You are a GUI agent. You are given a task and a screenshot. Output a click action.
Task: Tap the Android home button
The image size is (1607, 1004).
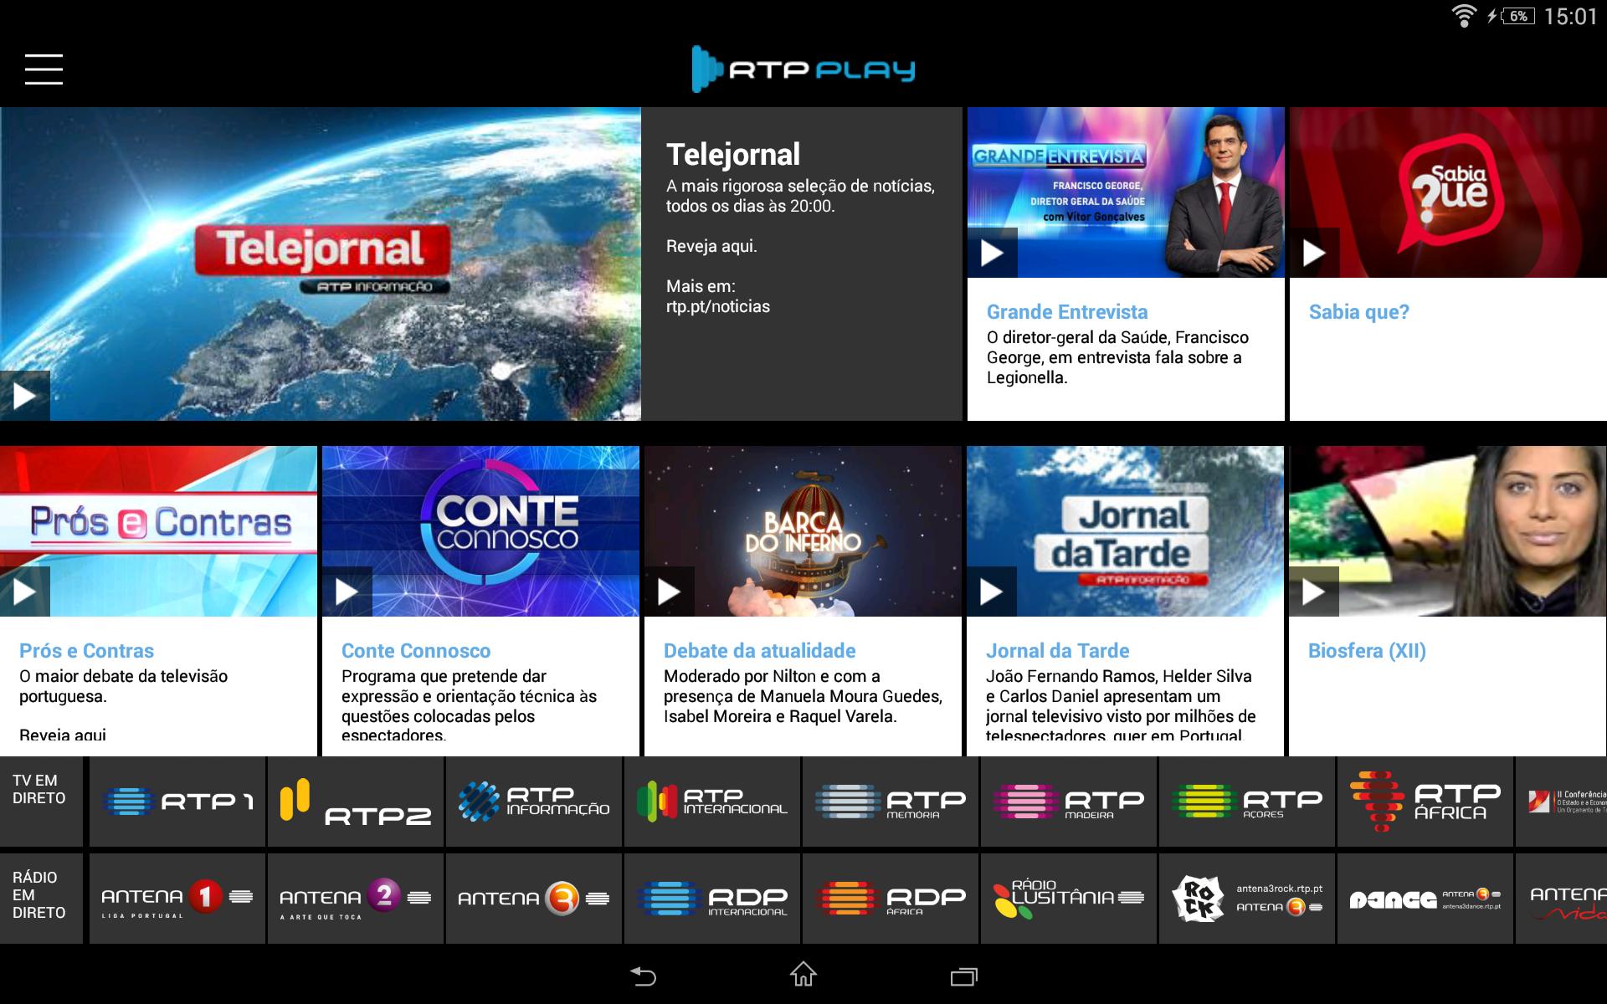tap(803, 975)
